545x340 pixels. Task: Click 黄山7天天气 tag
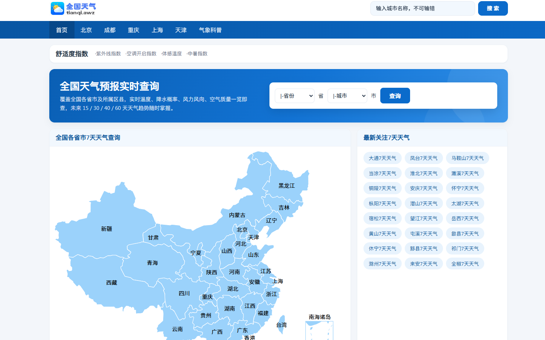pos(383,234)
